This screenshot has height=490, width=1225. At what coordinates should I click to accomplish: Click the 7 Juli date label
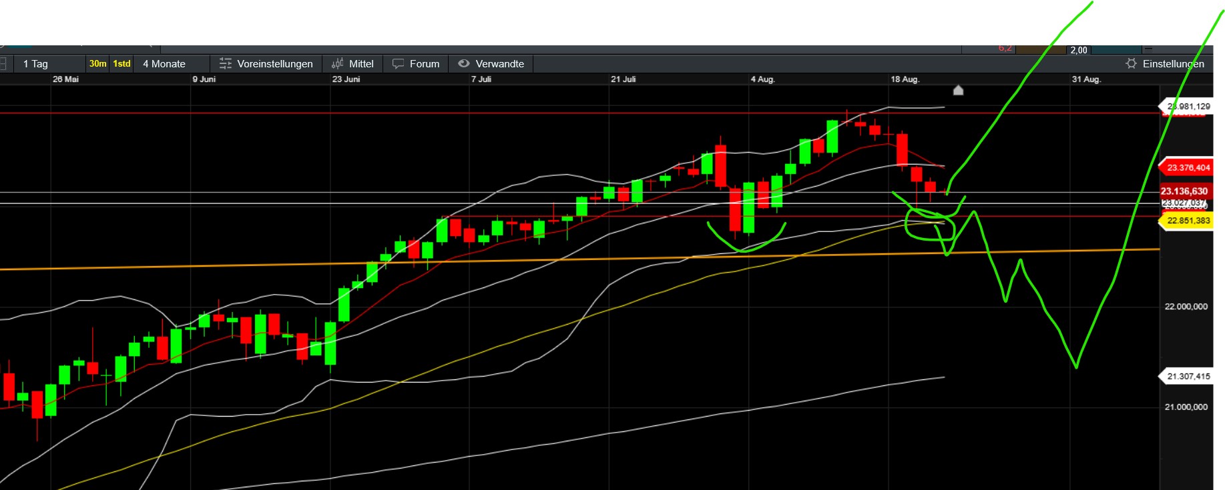click(481, 79)
